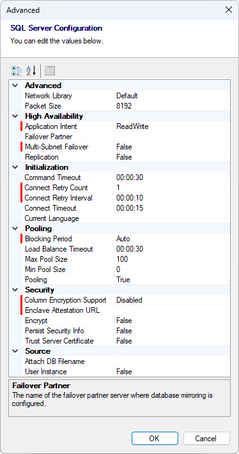Image resolution: width=239 pixels, height=454 pixels.
Task: Collapse the Initialization category
Action: click(15, 167)
